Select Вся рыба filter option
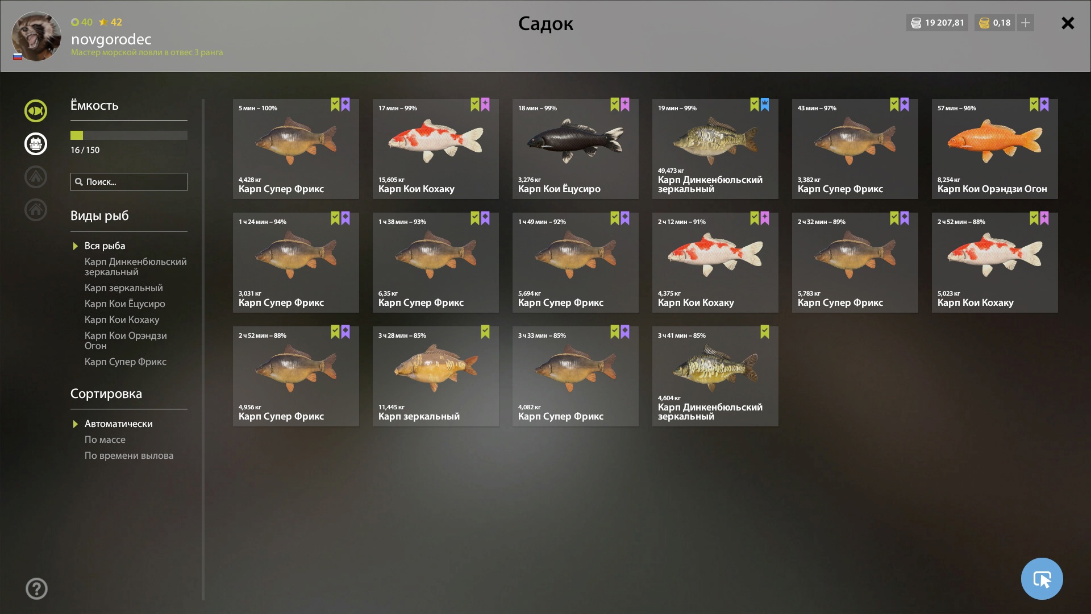1091x614 pixels. click(x=105, y=246)
